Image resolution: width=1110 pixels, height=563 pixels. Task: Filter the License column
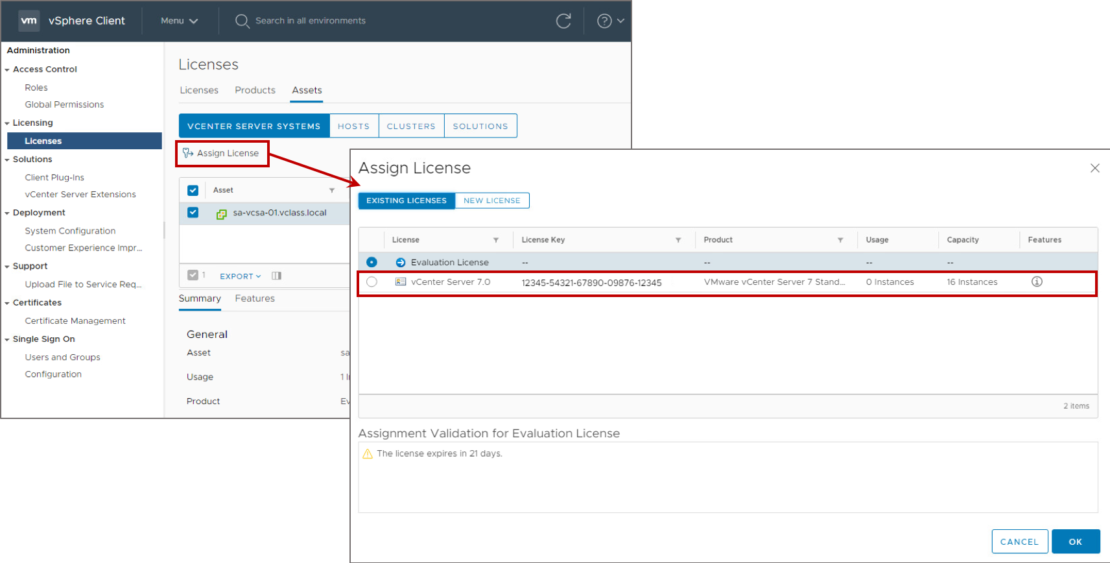496,240
